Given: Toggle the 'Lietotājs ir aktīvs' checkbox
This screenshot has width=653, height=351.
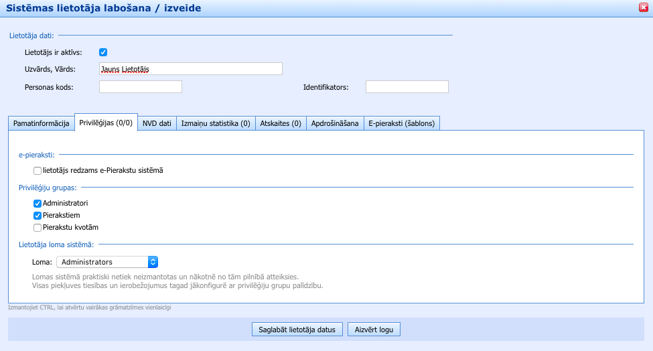Looking at the screenshot, I should tap(103, 52).
